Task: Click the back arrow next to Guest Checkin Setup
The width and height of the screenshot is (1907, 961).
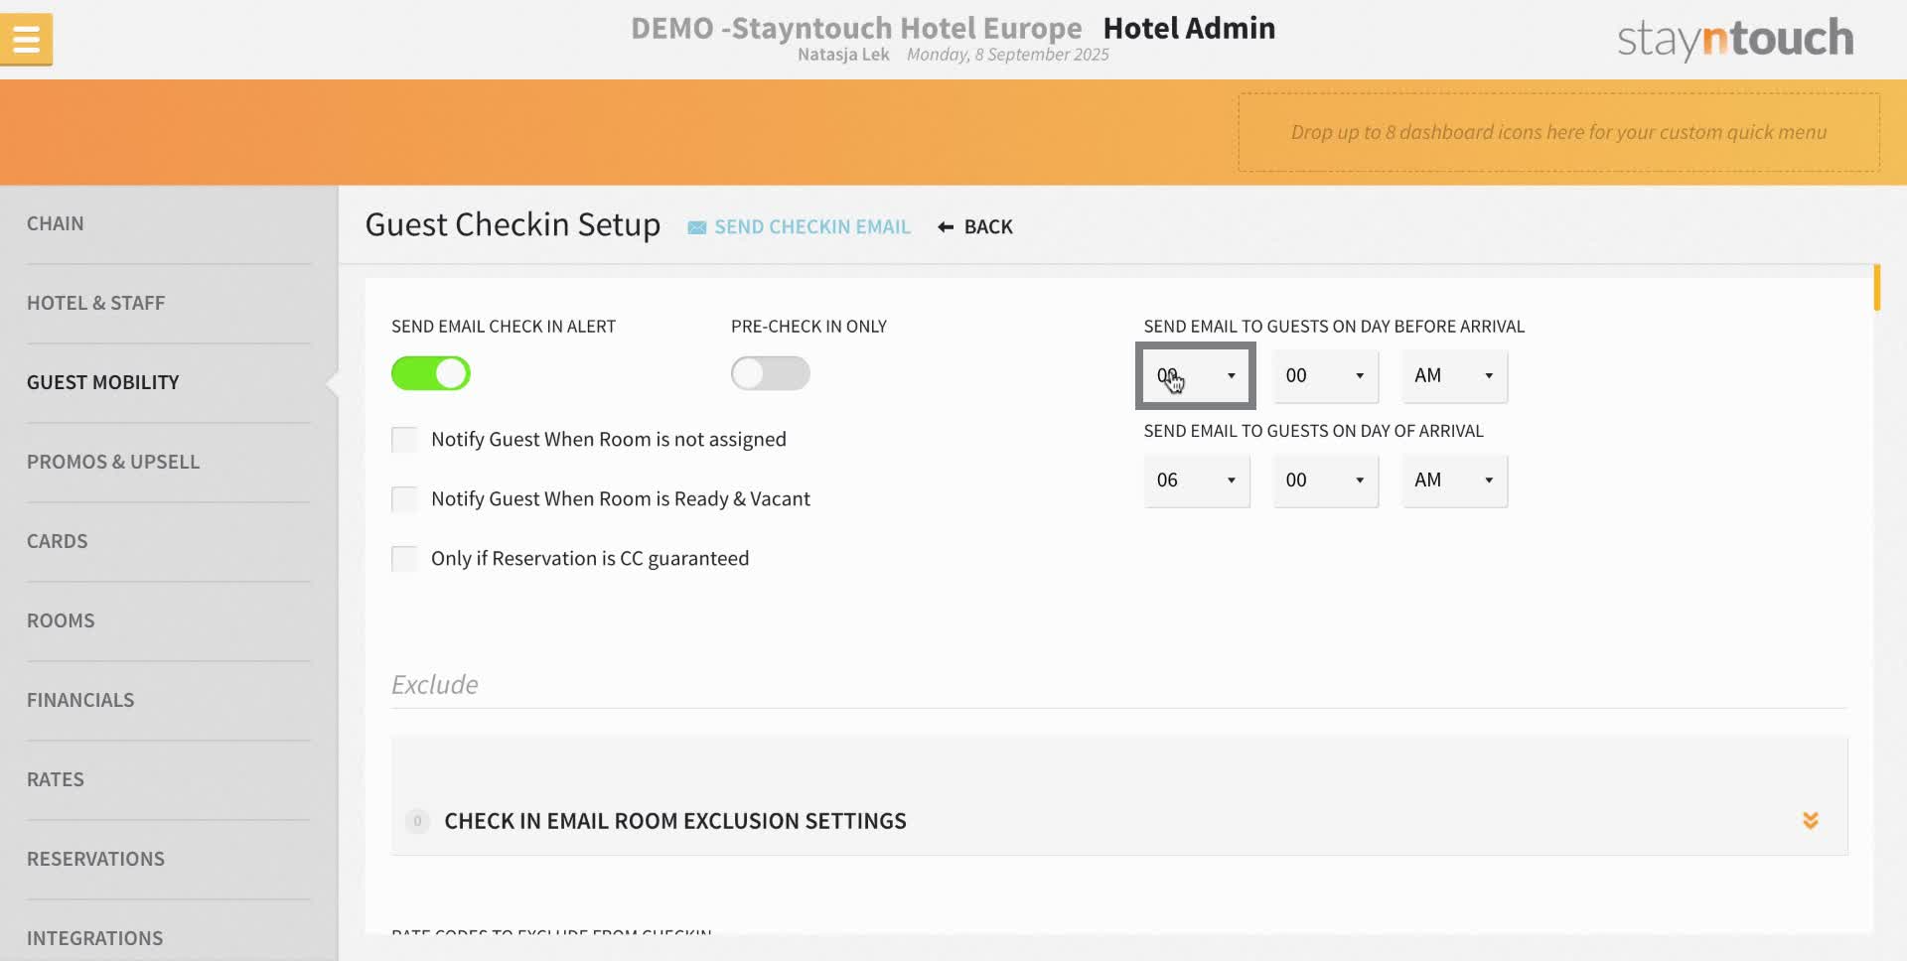Action: tap(944, 226)
